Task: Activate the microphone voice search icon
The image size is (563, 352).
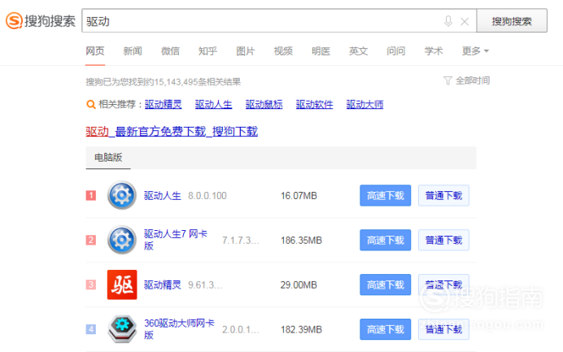Action: pos(447,21)
